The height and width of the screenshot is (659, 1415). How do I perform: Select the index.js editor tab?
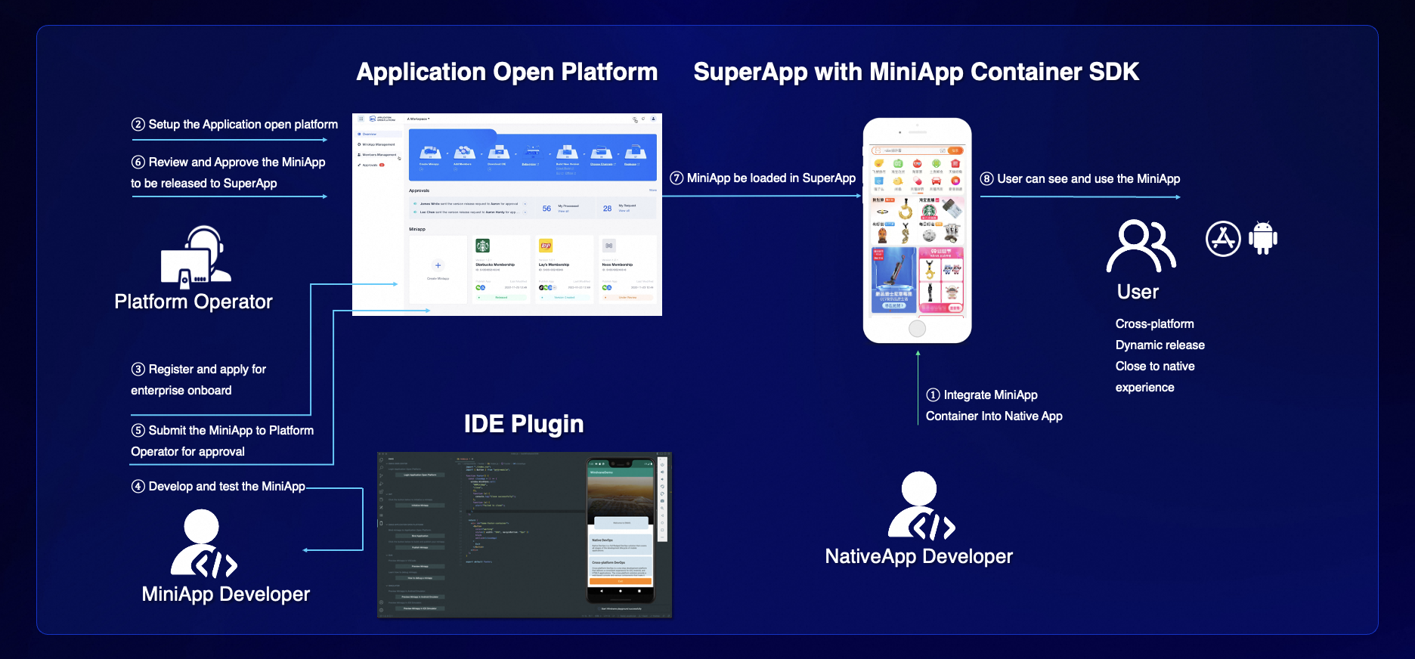pos(463,459)
